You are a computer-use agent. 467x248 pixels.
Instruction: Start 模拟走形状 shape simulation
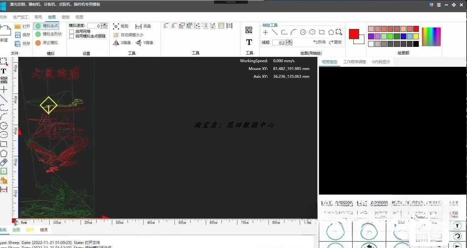coord(49,34)
